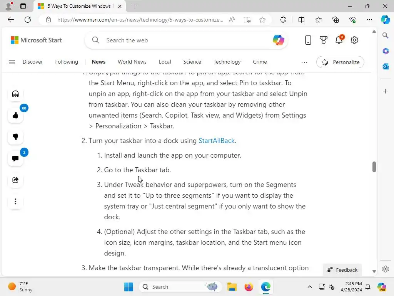
Task: View site information lock icon
Action: click(48, 20)
